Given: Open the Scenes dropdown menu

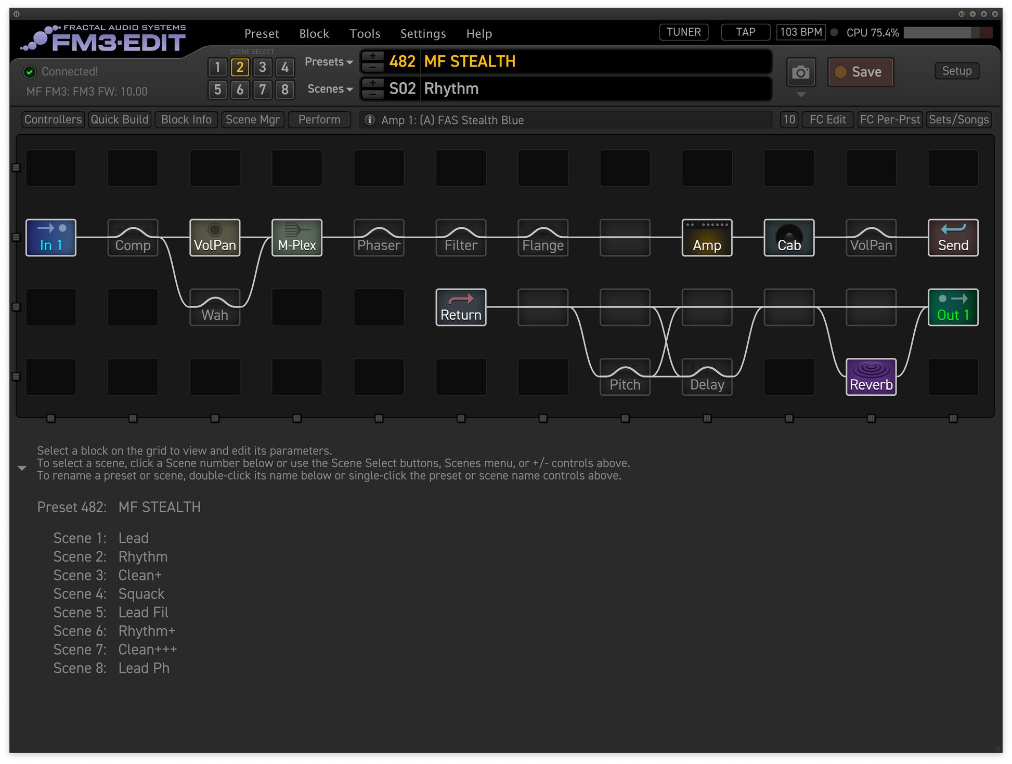Looking at the screenshot, I should click(330, 89).
